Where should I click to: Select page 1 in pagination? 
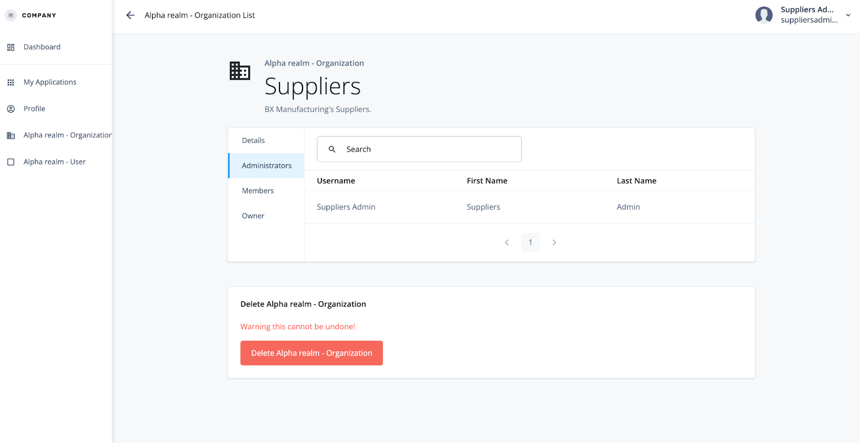(x=531, y=243)
